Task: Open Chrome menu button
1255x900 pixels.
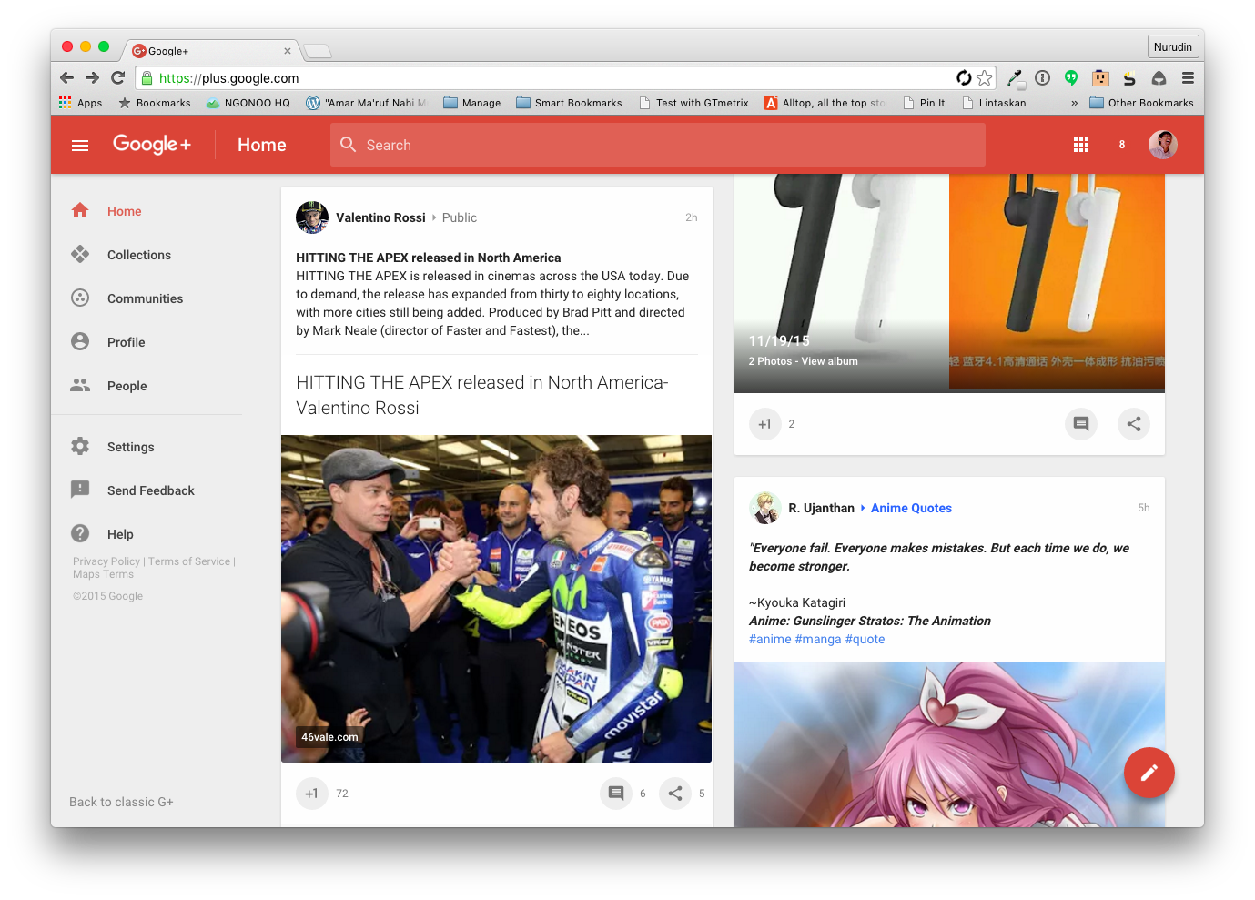Action: [x=1188, y=78]
